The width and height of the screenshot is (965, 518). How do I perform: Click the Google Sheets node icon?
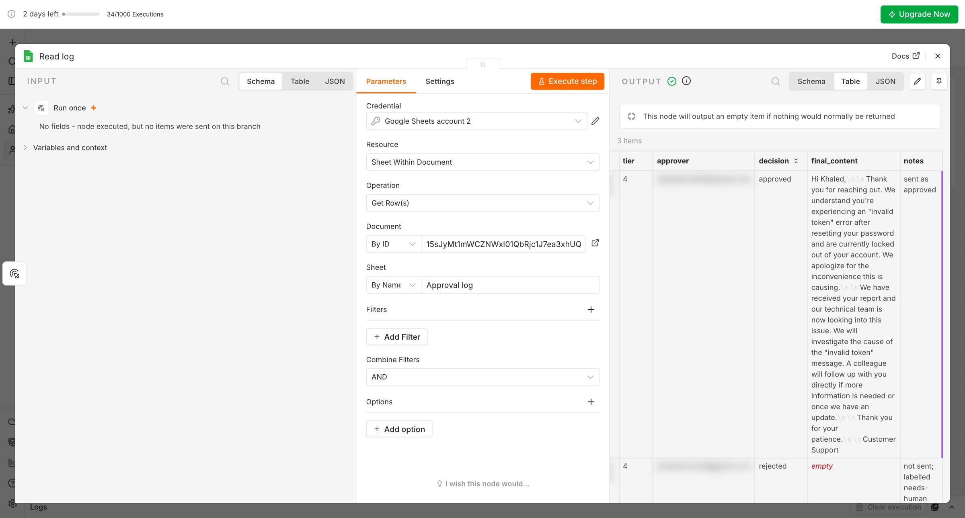point(28,56)
